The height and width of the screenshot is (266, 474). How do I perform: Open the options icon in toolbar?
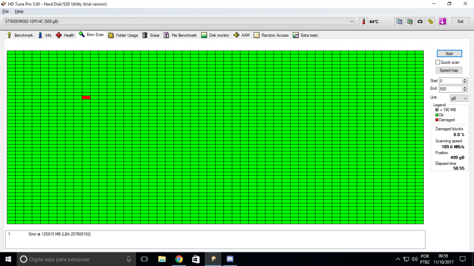(x=430, y=21)
